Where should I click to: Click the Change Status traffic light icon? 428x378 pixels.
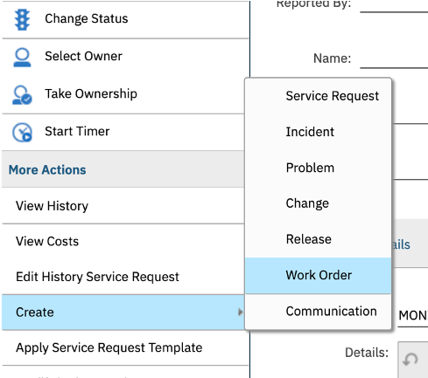22,19
